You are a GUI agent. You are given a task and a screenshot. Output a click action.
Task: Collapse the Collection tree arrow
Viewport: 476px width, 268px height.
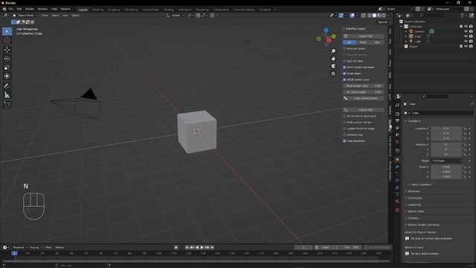[x=402, y=27]
